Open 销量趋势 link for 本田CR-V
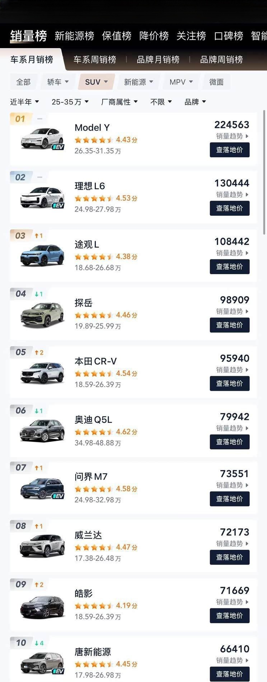The width and height of the screenshot is (267, 682). click(232, 370)
